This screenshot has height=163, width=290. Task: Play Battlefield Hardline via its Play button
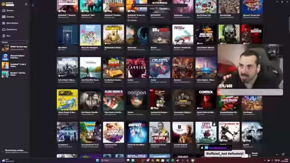(108, 11)
